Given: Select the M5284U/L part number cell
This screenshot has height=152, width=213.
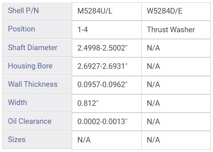Looking at the screenshot, I should click(x=107, y=12).
